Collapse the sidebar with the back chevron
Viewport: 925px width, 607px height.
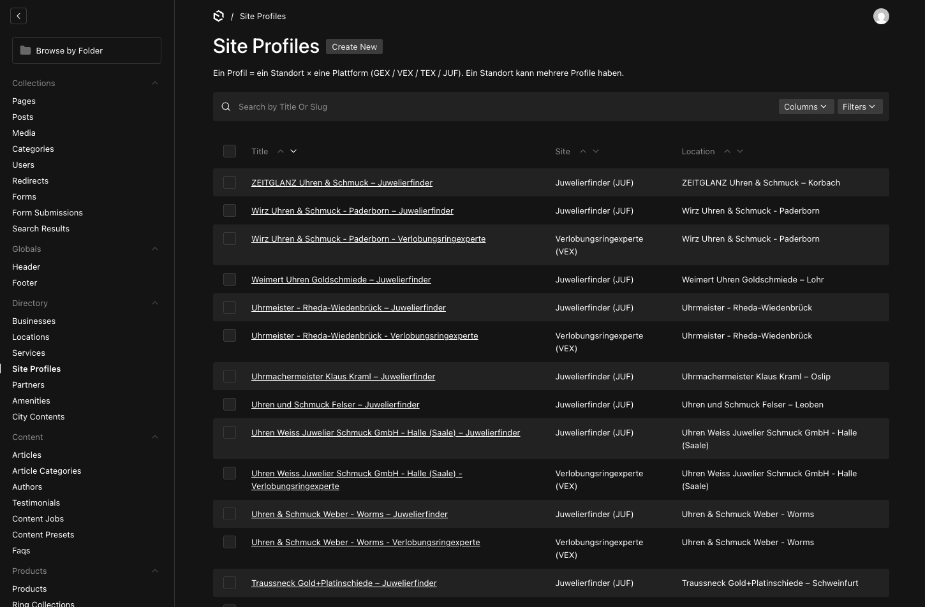18,16
